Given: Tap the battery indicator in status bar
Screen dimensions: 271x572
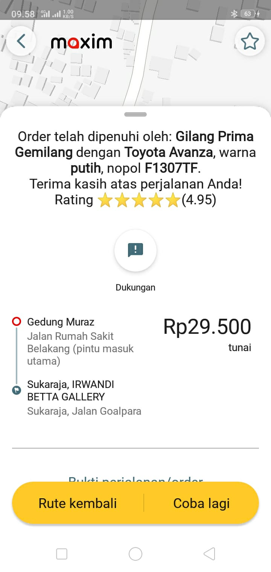Looking at the screenshot, I should [248, 14].
